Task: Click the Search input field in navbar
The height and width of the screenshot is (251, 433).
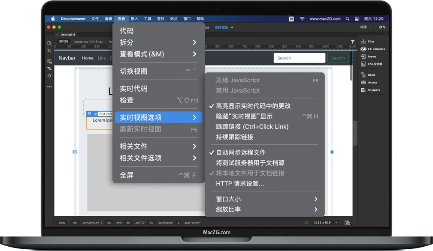Action: [300, 58]
